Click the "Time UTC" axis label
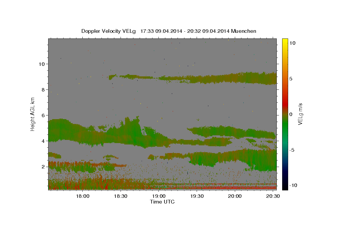342x228 pixels. [162, 202]
